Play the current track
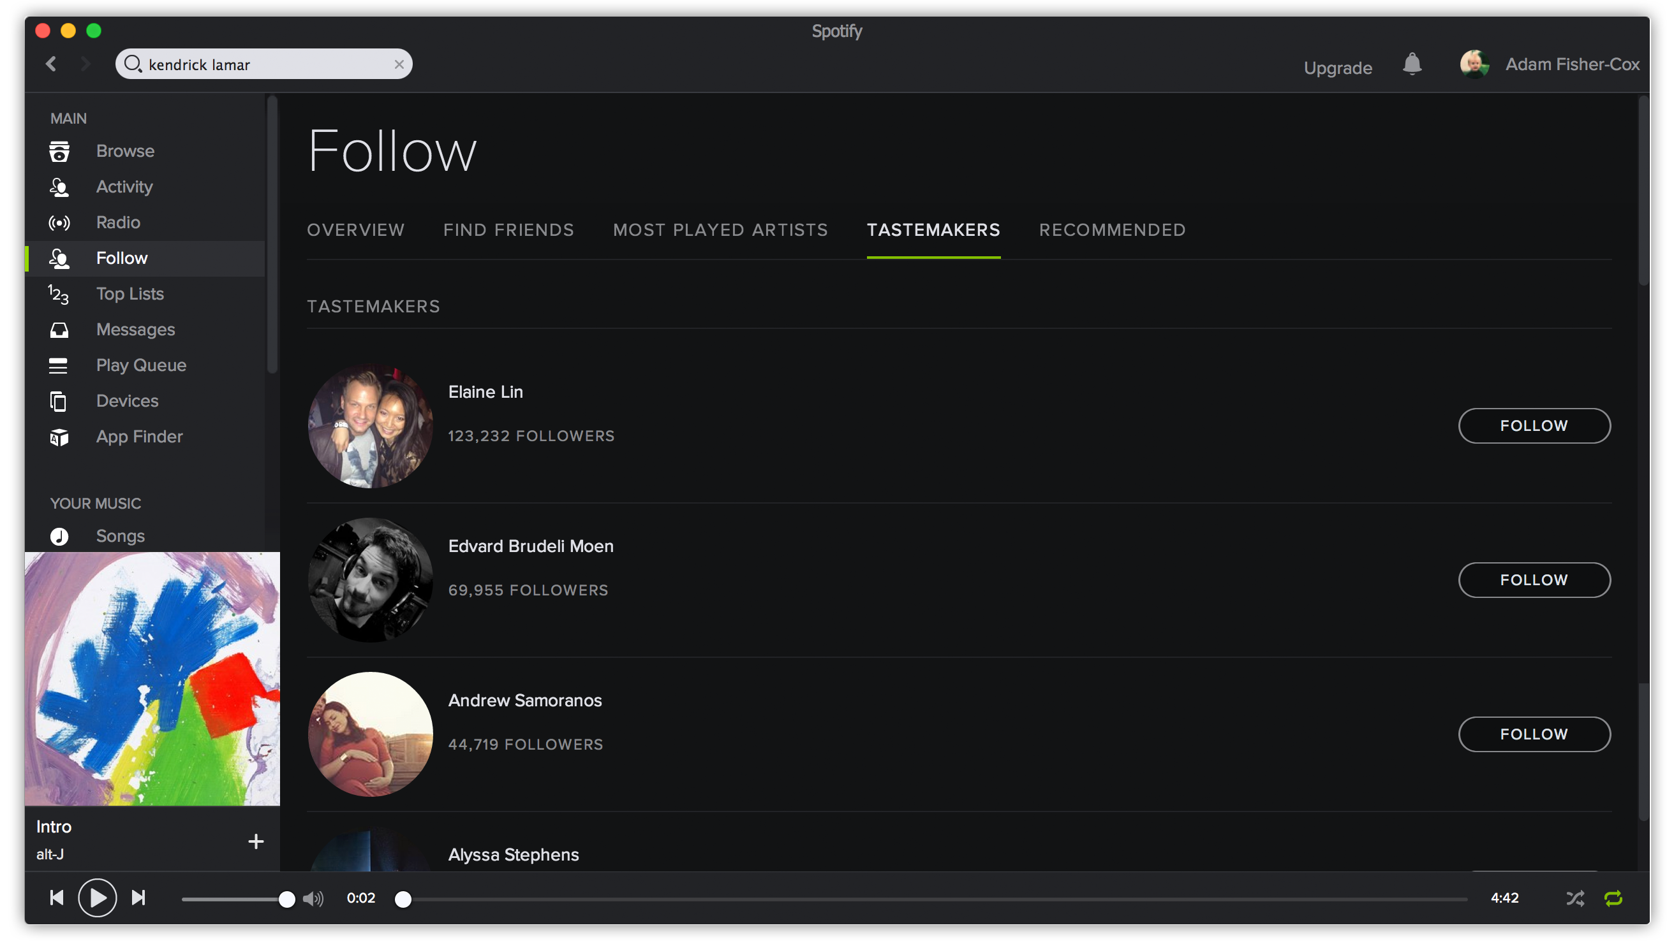1674x946 pixels. point(98,898)
